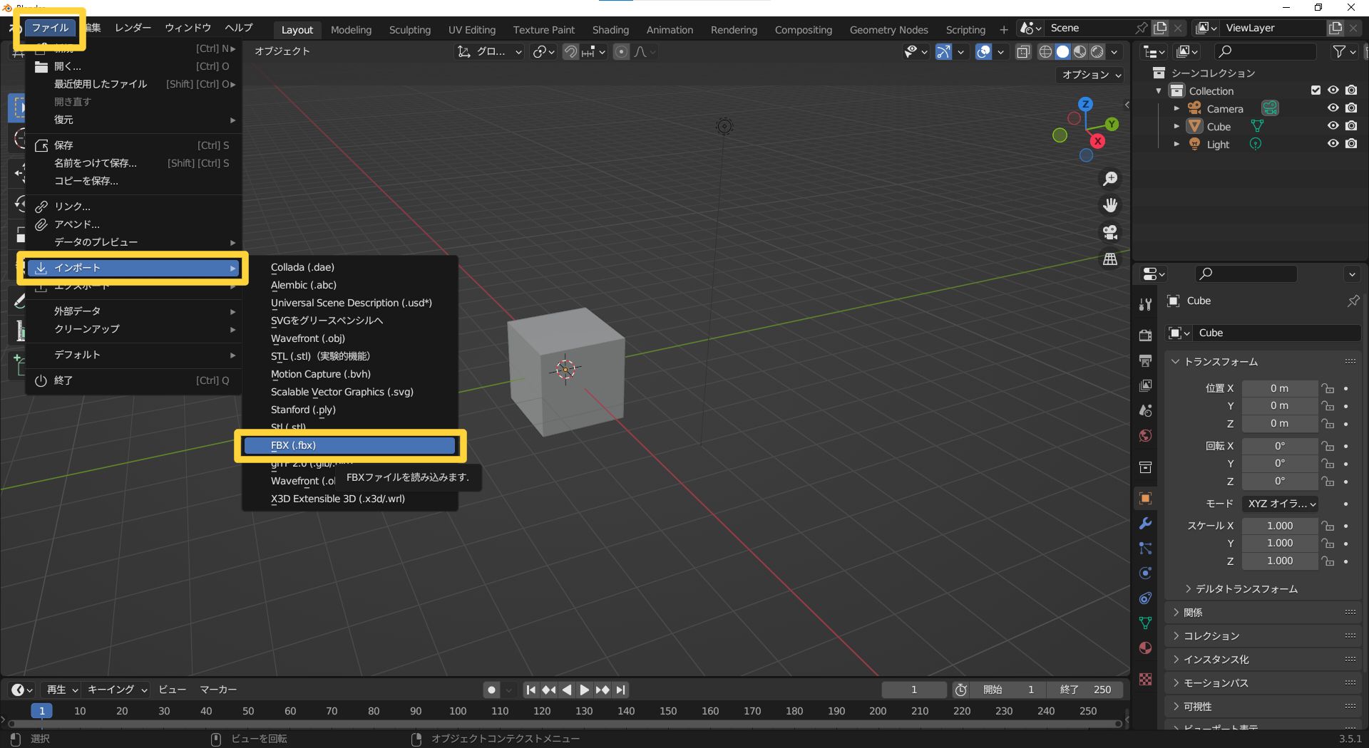Open the Material Properties tab
The width and height of the screenshot is (1369, 748).
pyautogui.click(x=1145, y=648)
